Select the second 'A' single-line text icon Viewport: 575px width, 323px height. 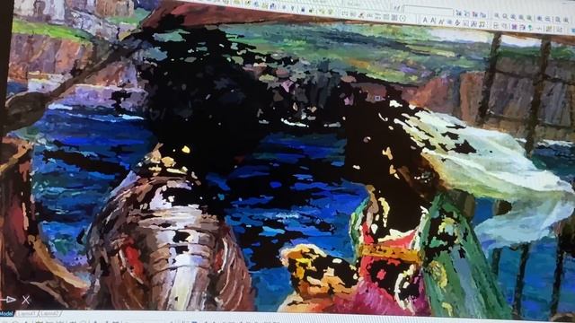433,21
